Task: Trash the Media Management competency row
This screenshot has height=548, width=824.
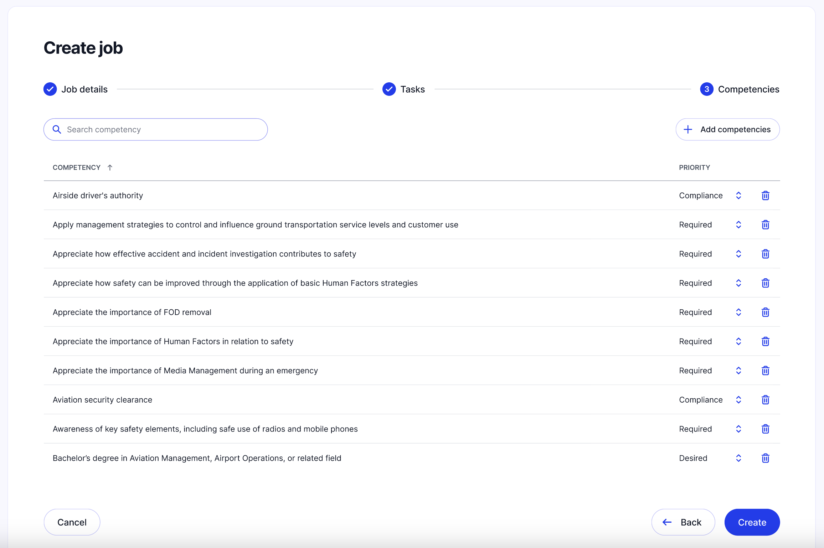Action: click(x=765, y=371)
